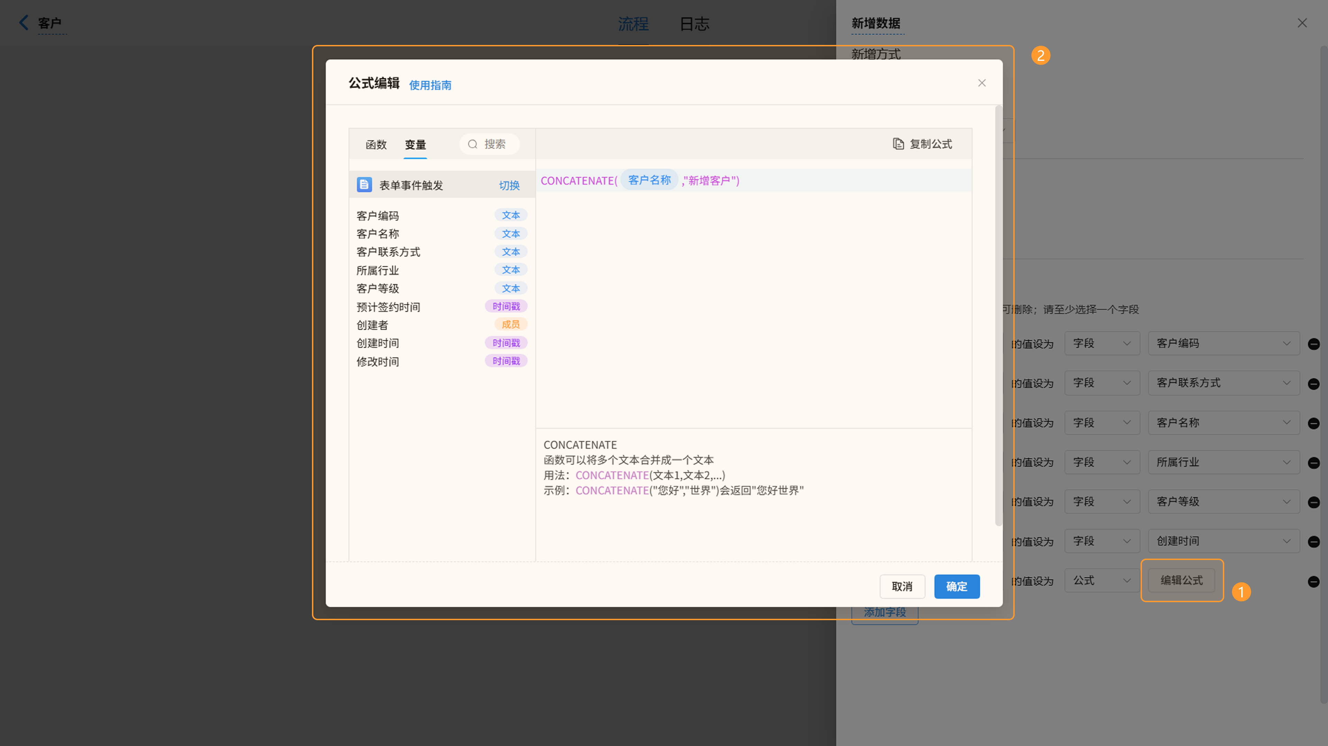This screenshot has height=746, width=1328.
Task: Remove the 创建时间 field row
Action: coord(1313,541)
